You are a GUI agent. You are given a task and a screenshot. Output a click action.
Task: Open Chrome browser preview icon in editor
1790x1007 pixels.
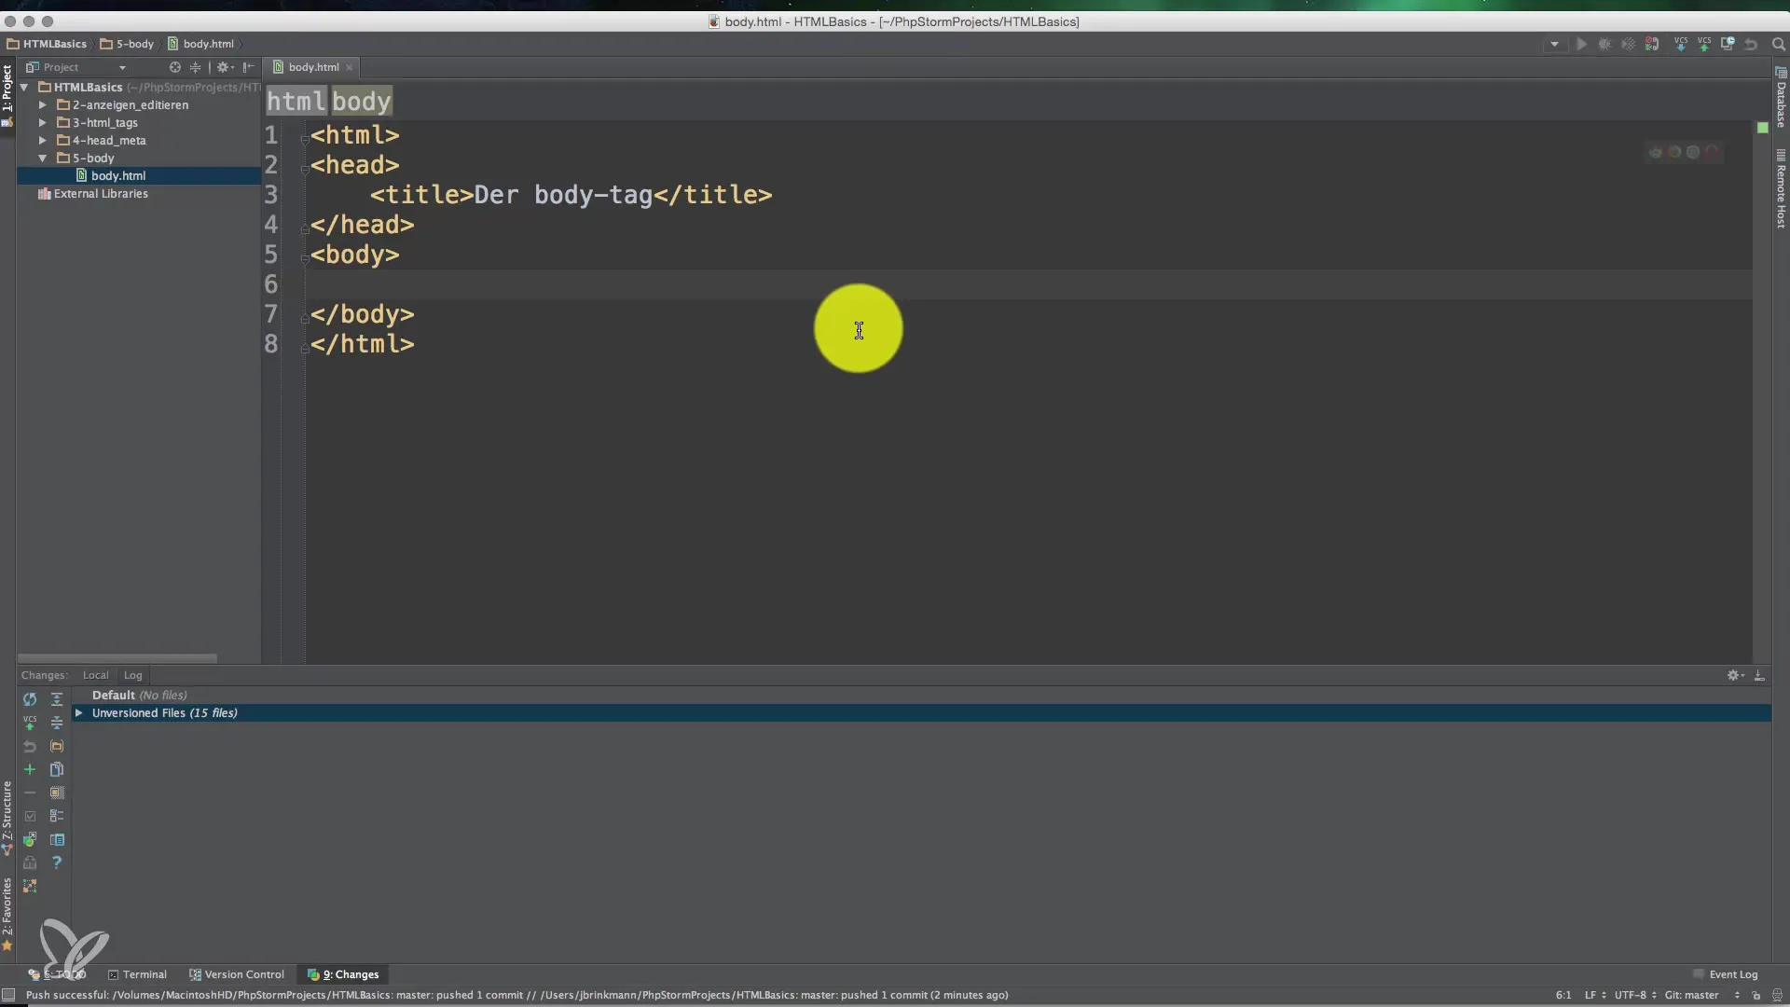click(x=1656, y=152)
